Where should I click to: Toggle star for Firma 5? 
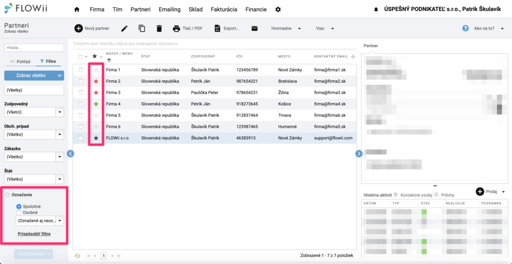(x=96, y=115)
